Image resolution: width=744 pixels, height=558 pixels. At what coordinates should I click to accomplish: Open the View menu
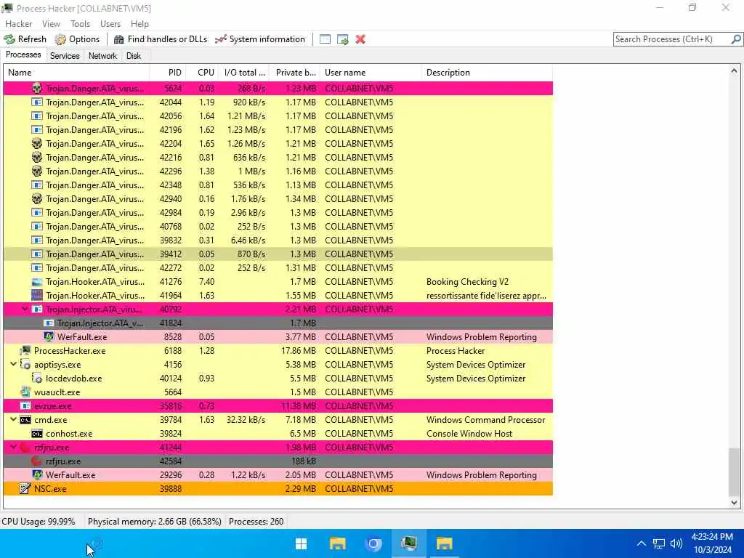[51, 24]
